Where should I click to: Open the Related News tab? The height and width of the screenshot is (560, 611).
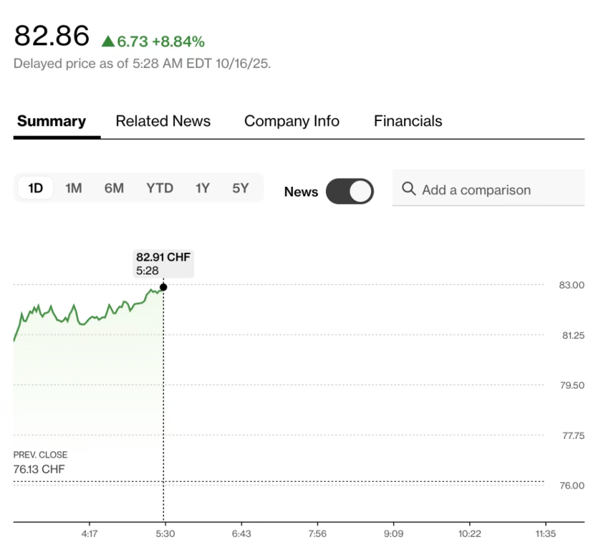coord(163,121)
